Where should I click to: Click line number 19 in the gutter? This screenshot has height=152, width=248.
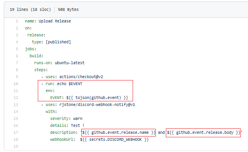pyautogui.click(x=16, y=147)
